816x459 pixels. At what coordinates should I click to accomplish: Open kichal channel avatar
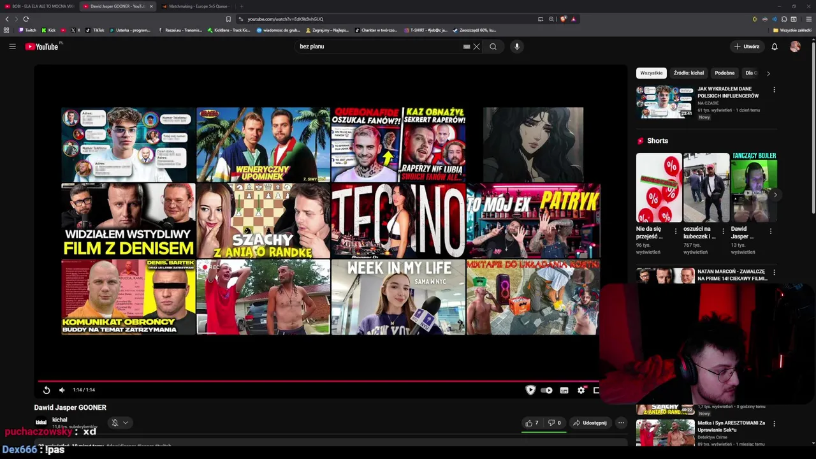pos(41,422)
